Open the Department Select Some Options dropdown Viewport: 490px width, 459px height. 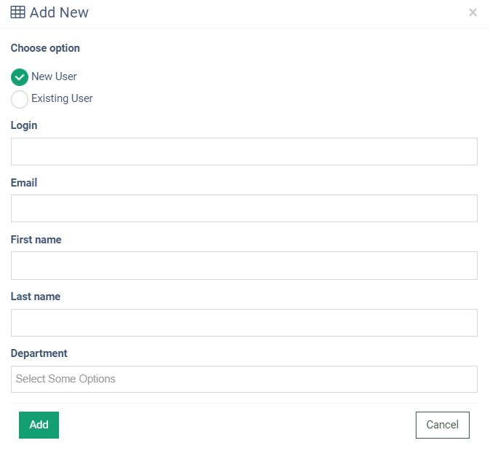click(244, 379)
